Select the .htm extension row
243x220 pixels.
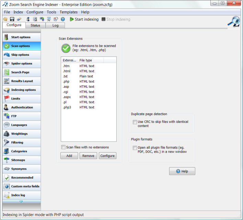pyautogui.click(x=89, y=66)
